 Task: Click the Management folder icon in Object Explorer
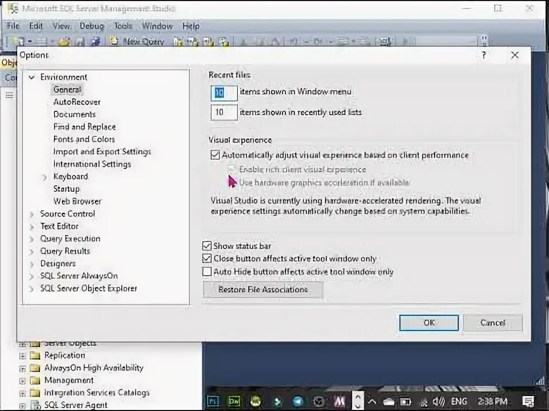35,380
